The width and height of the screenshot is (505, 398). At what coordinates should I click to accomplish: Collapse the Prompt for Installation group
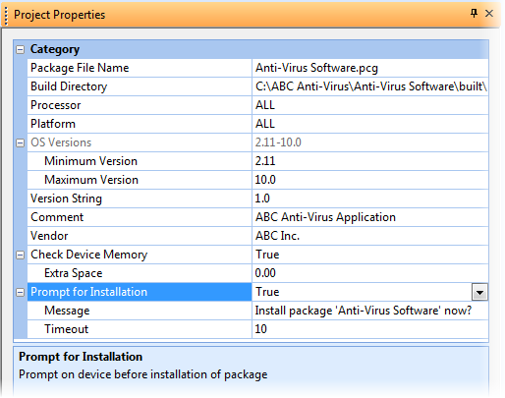click(21, 292)
